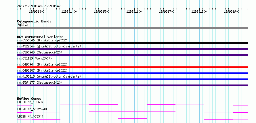
Task: Open variant label nsv5490964 (ByrskaBishop2022)
Action: 42,64
